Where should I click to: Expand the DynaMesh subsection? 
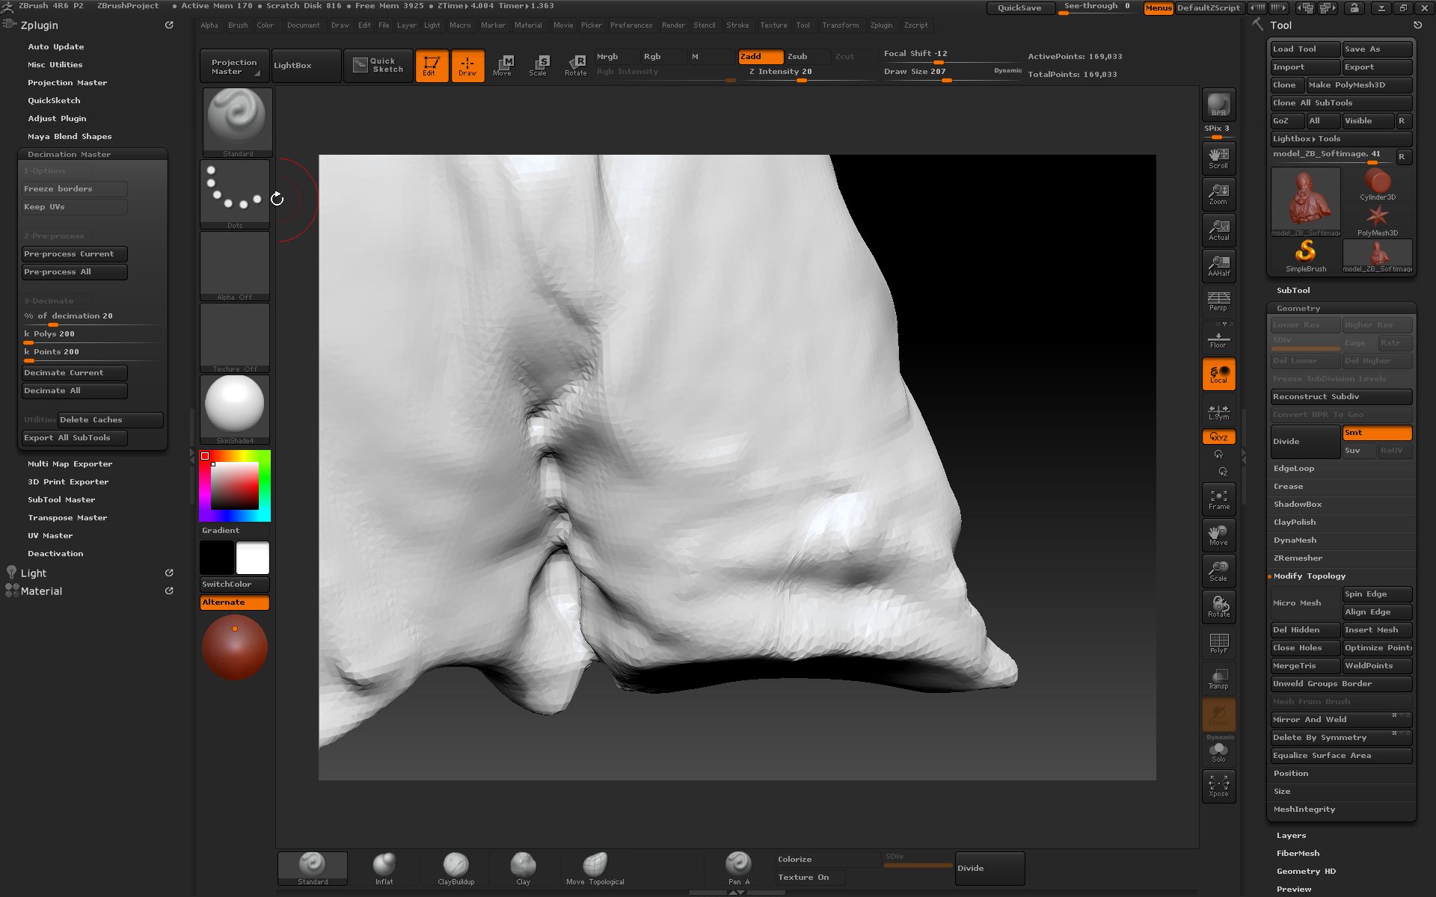tap(1295, 540)
